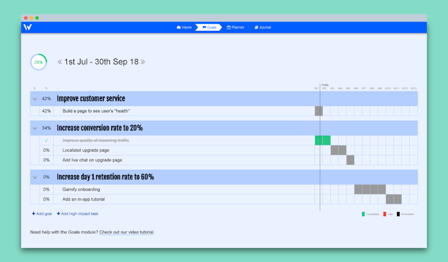This screenshot has height=262, width=448.
Task: Go to previous quarter with left double arrow
Action: (x=60, y=62)
